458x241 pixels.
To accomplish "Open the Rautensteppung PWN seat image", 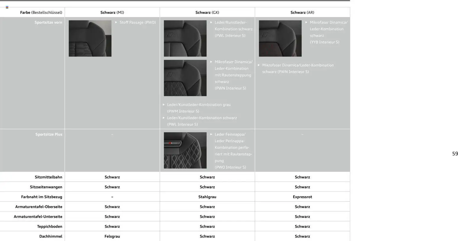I will point(185,78).
